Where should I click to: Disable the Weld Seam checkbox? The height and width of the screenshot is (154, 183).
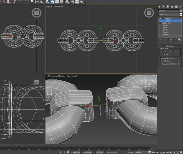(161, 61)
